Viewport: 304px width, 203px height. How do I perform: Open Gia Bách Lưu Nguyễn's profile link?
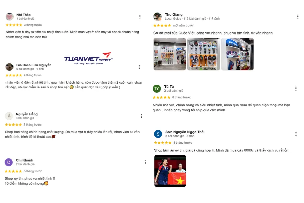[x=34, y=65]
